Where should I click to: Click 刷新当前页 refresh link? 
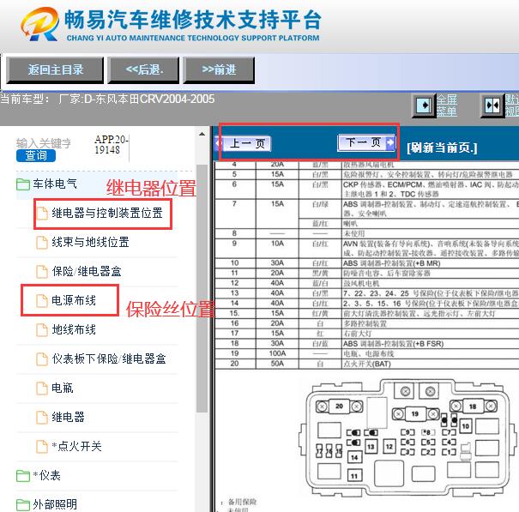click(442, 148)
